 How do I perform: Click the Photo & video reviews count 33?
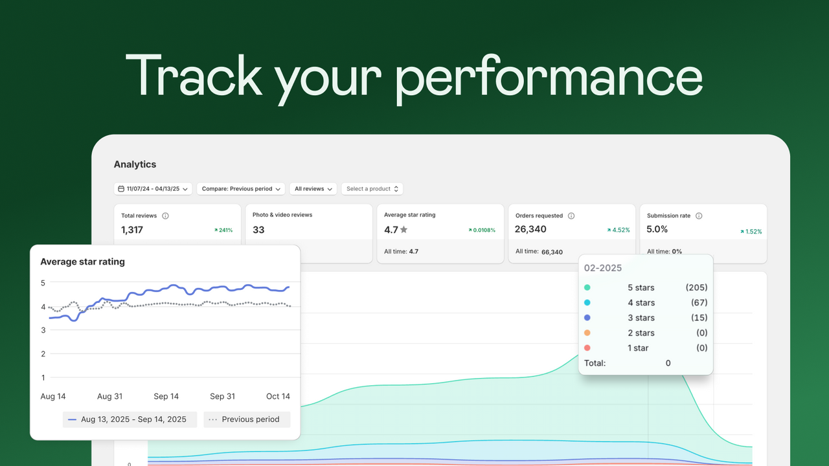pos(258,230)
